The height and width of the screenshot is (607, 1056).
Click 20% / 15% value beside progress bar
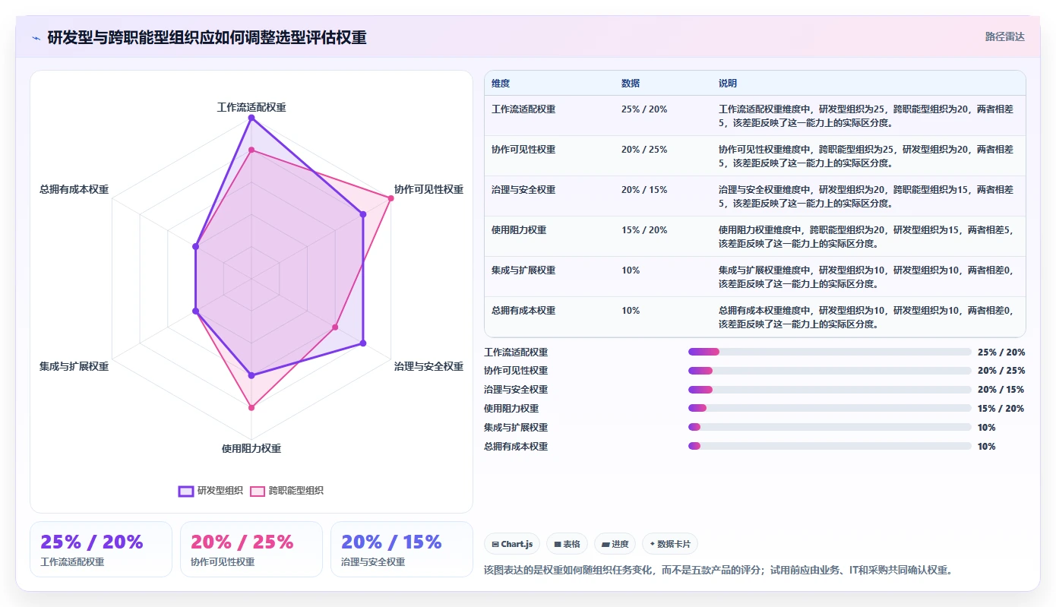1001,390
